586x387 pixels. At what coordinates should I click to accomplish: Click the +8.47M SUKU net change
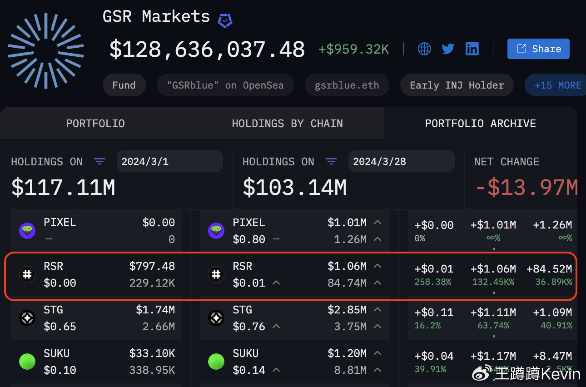tap(552, 356)
